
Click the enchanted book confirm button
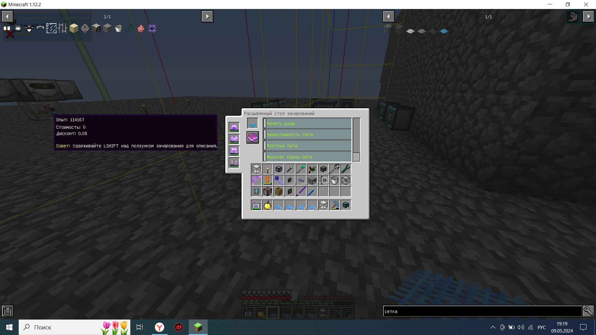253,137
